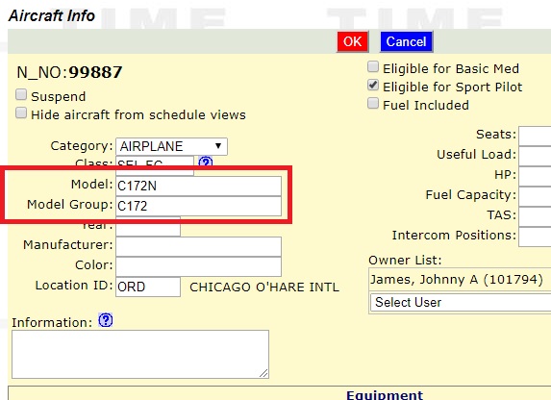Click the HP input field
The height and width of the screenshot is (400, 551).
pos(535,176)
